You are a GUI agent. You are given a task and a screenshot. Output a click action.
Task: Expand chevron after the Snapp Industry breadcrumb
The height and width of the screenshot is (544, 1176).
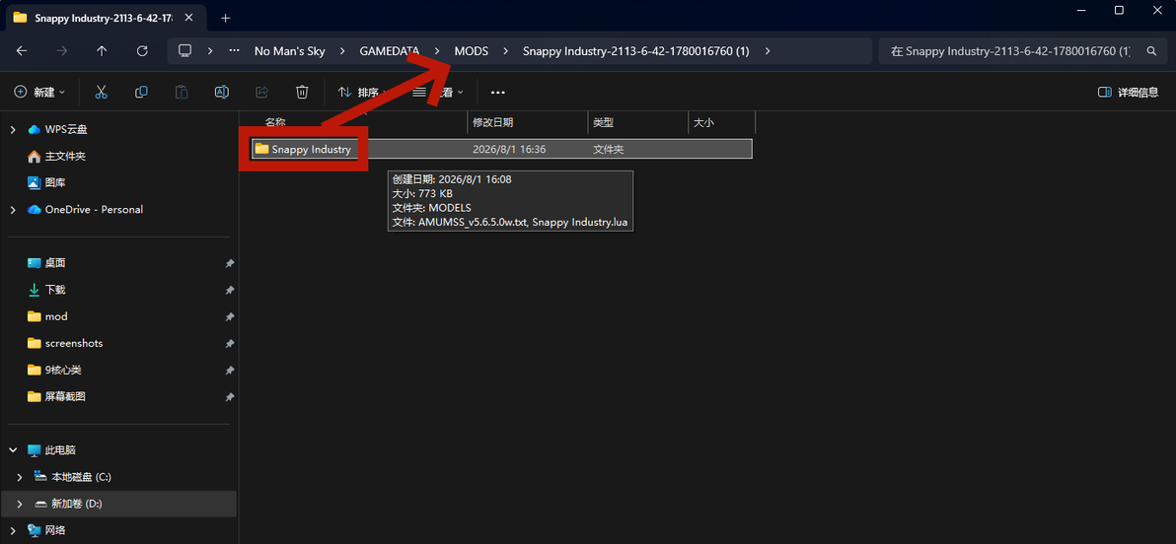[x=767, y=51]
